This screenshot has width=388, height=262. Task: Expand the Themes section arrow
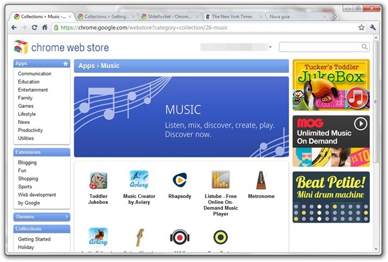[67, 217]
